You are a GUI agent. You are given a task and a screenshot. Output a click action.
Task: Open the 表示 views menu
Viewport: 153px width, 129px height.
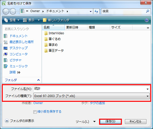[29, 20]
